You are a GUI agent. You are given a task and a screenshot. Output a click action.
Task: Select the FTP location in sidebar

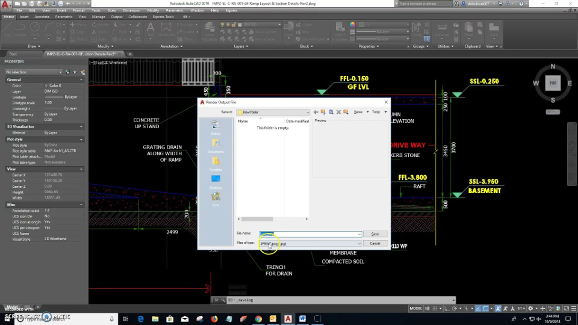pos(216,199)
